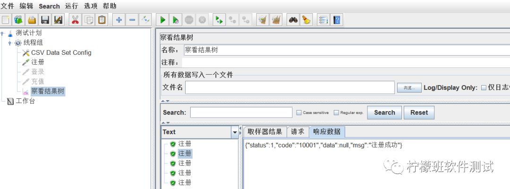Open tree search with the binoculars icon
The width and height of the screenshot is (510, 189).
click(x=293, y=20)
